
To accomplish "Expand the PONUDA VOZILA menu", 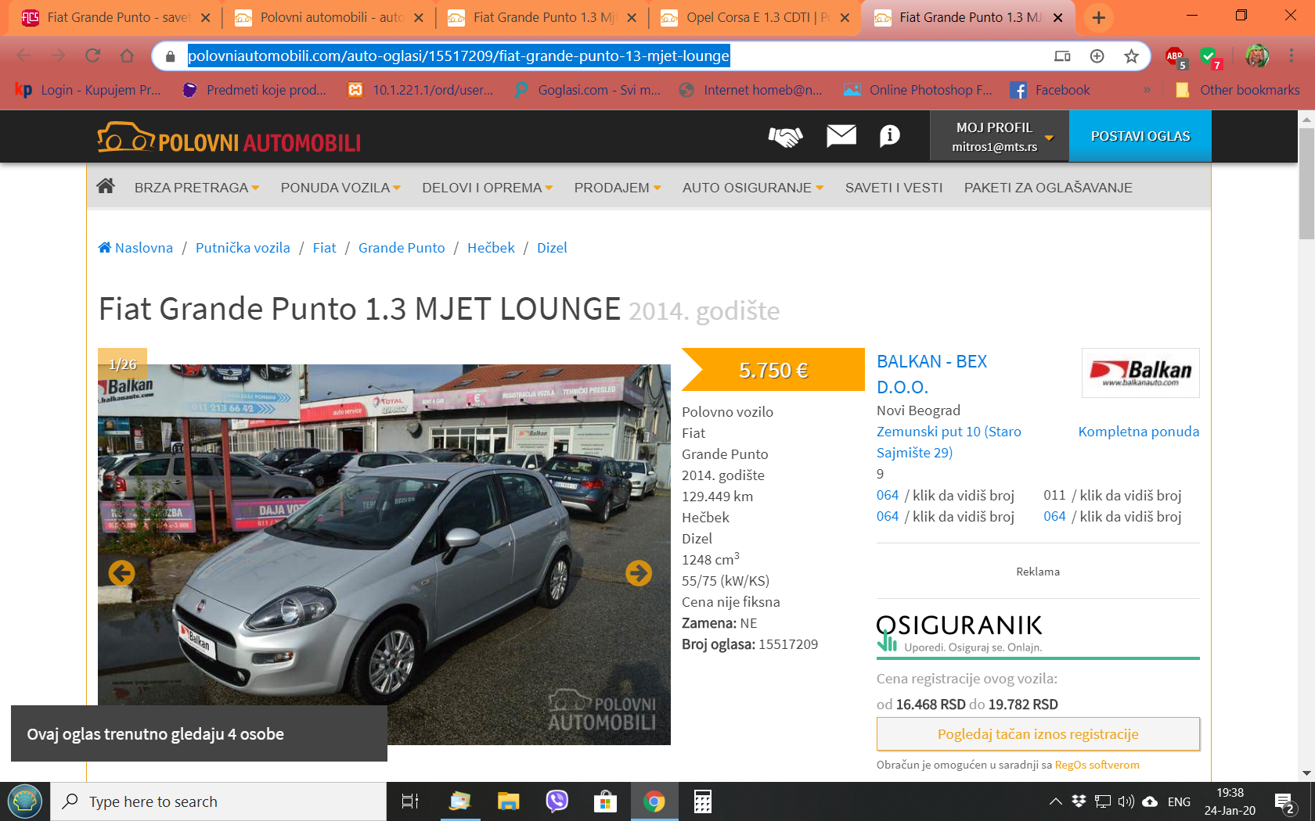I will coord(340,188).
